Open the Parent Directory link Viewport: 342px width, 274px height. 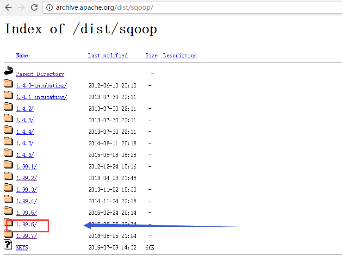[x=40, y=74]
